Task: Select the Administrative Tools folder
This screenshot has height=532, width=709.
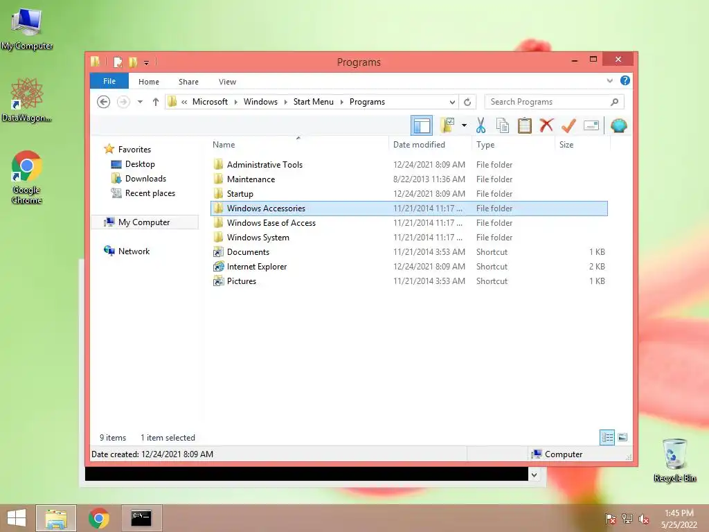Action: tap(409, 165)
